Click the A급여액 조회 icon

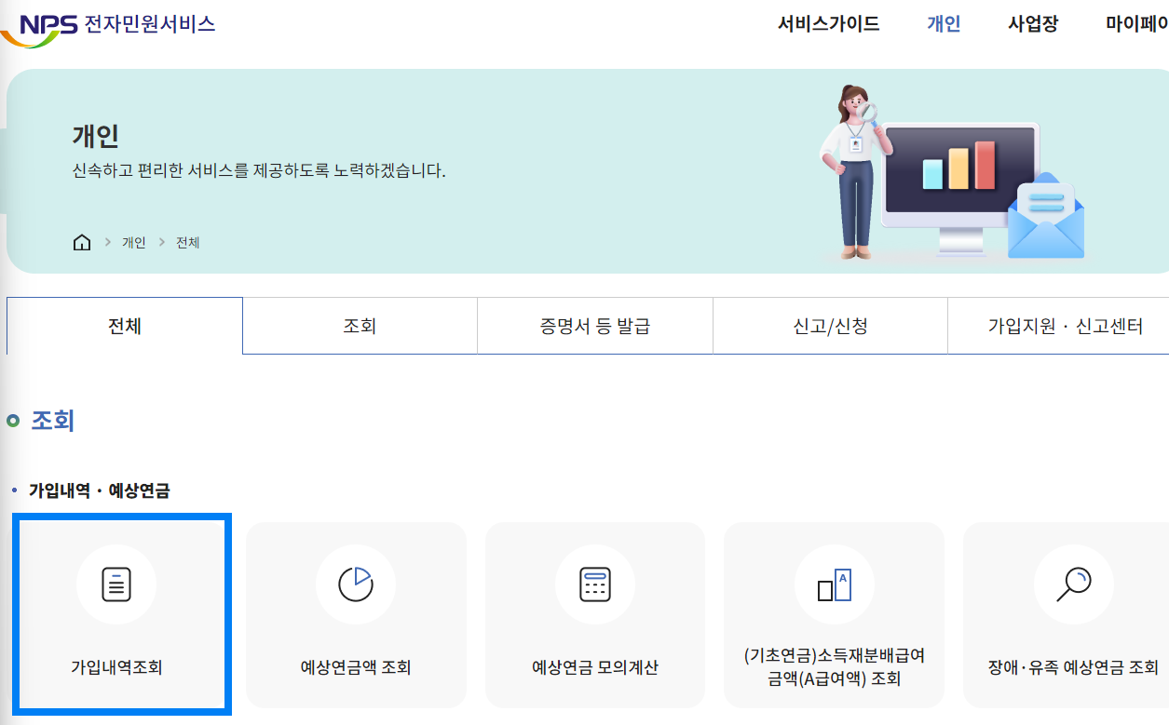coord(833,584)
